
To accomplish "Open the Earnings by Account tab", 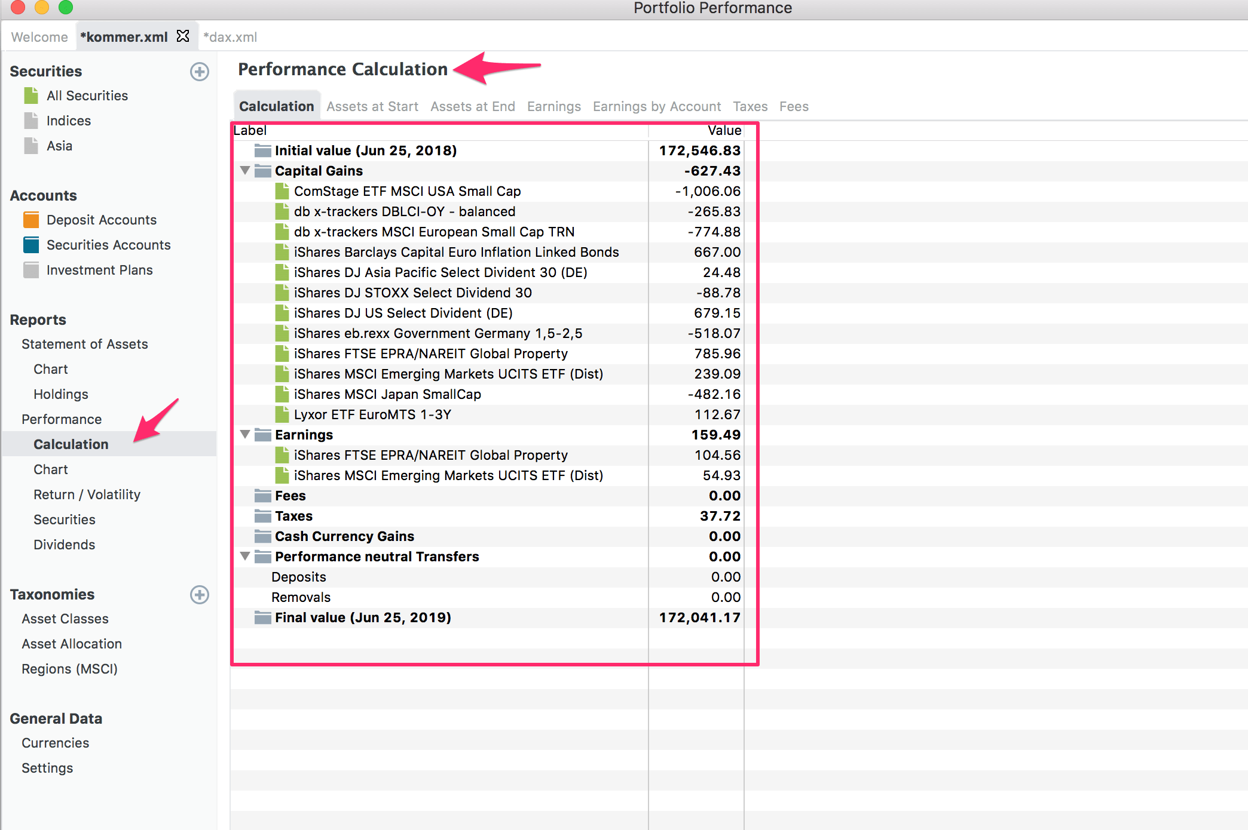I will 656,106.
